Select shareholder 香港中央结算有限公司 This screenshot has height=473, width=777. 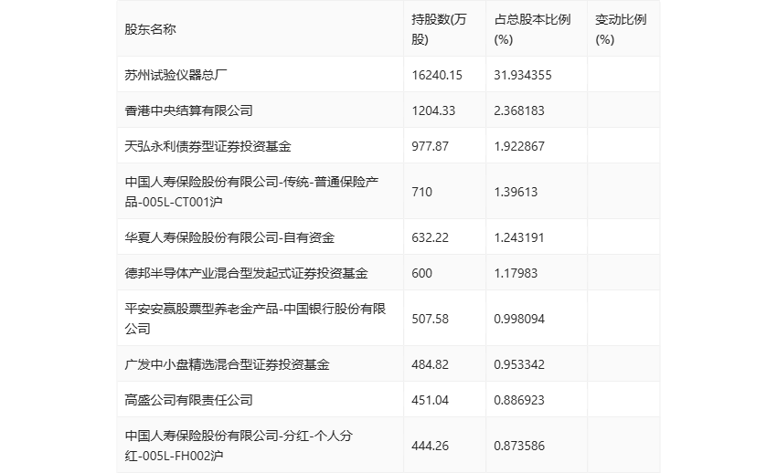pyautogui.click(x=188, y=110)
